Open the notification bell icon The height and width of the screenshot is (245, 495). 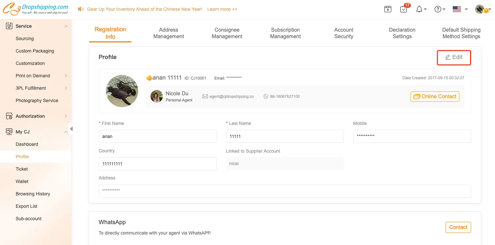tap(419, 9)
